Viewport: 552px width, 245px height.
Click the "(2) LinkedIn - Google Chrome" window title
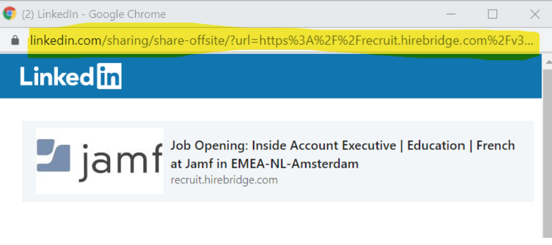(94, 14)
